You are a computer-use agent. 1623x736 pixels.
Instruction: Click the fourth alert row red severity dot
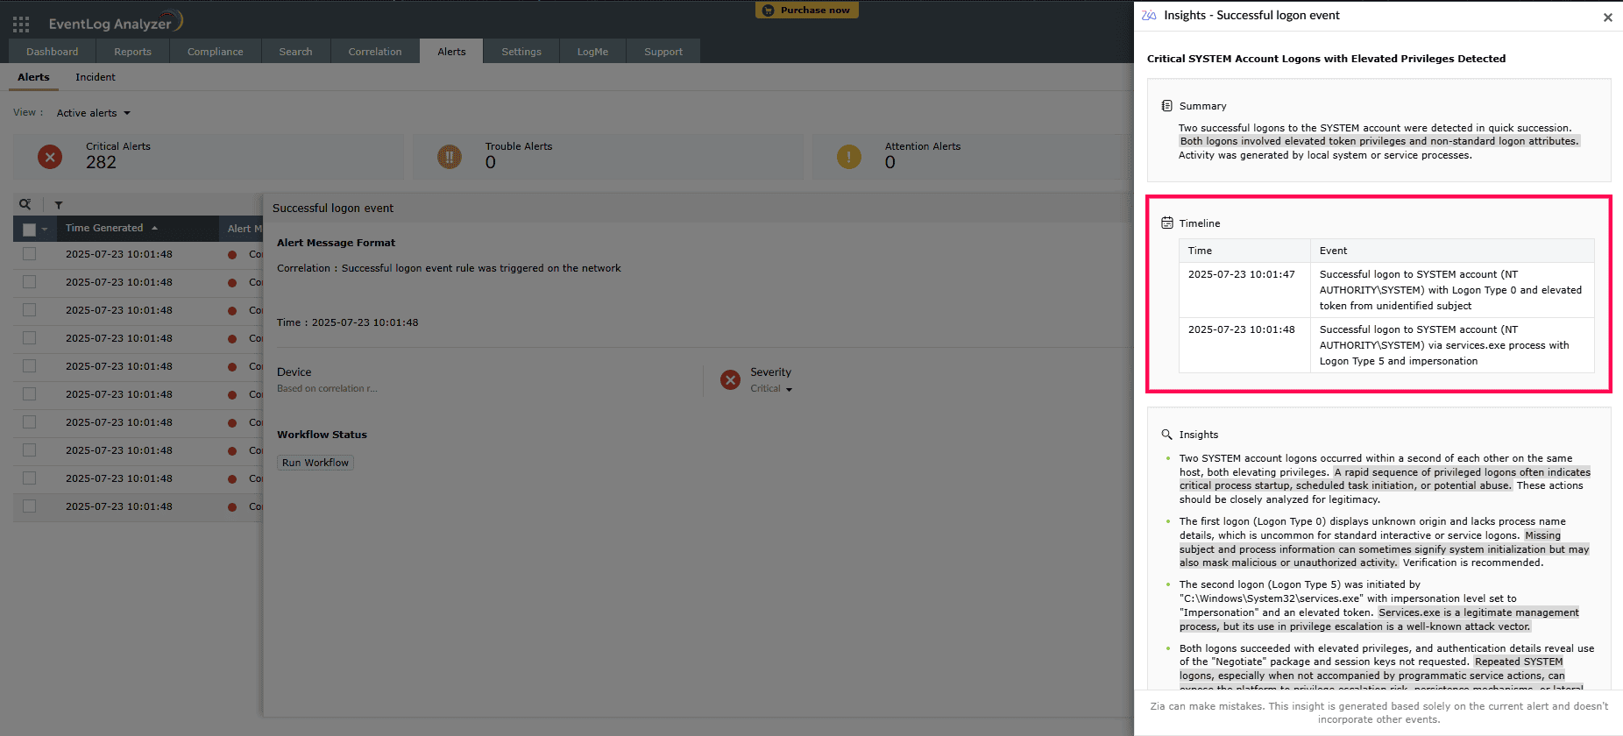232,339
